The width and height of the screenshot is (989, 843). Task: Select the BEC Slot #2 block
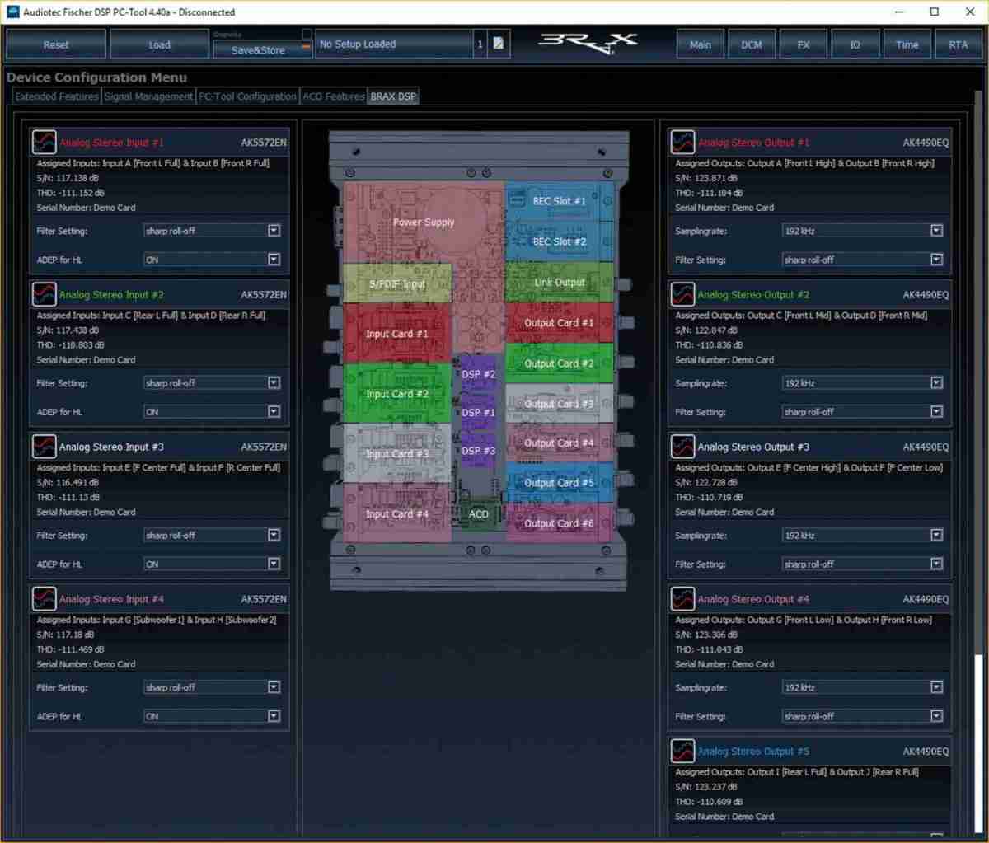click(x=559, y=241)
